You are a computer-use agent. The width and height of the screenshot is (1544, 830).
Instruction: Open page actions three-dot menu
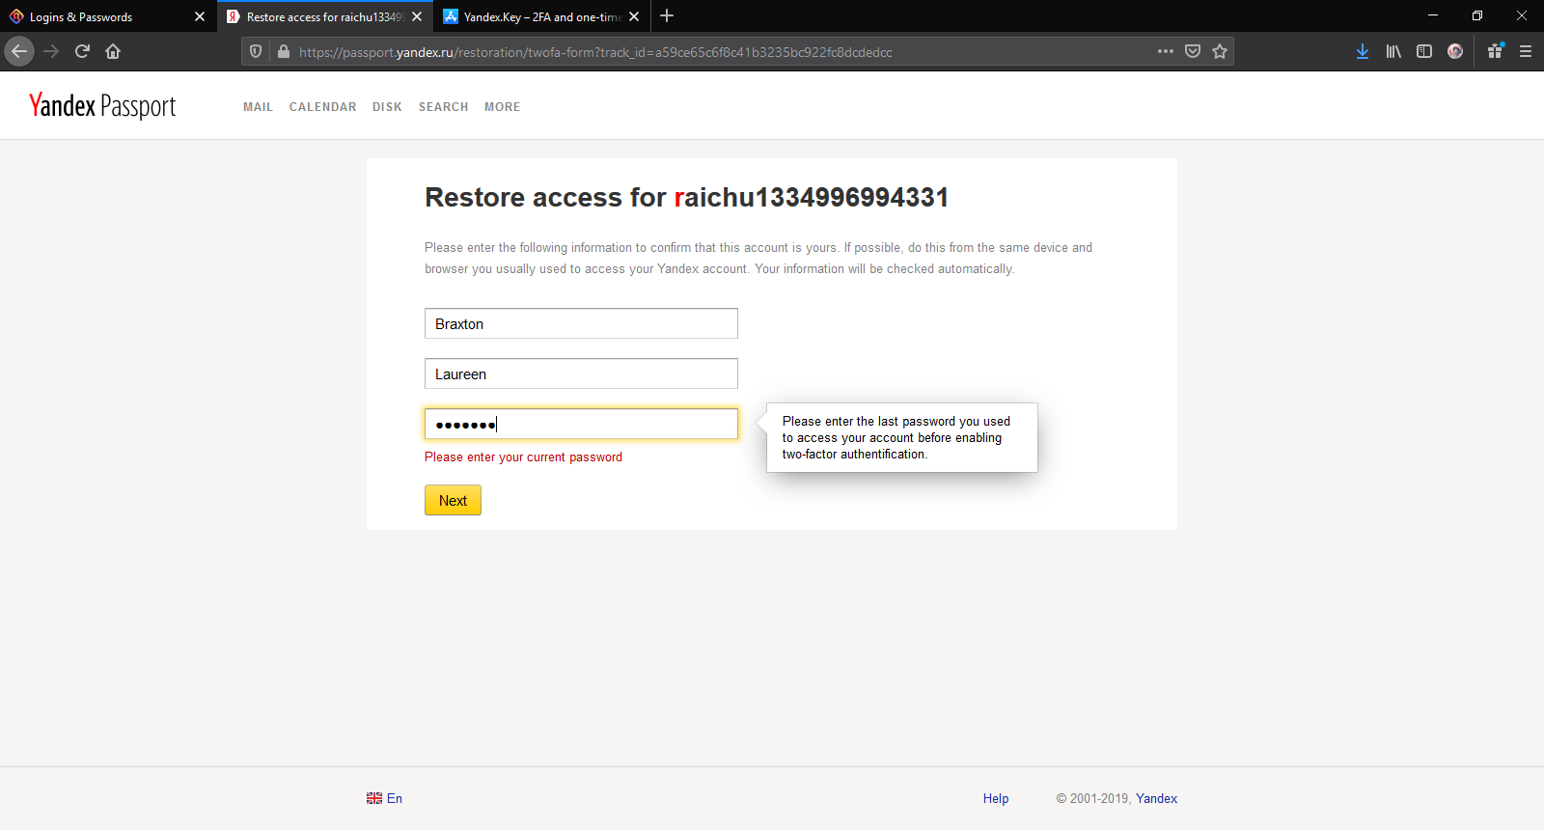[1166, 51]
